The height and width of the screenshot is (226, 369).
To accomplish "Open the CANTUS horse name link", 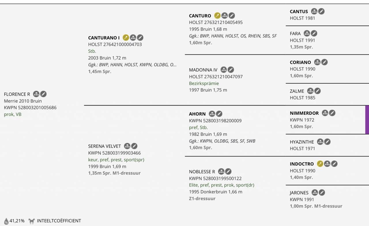I will 299,12.
